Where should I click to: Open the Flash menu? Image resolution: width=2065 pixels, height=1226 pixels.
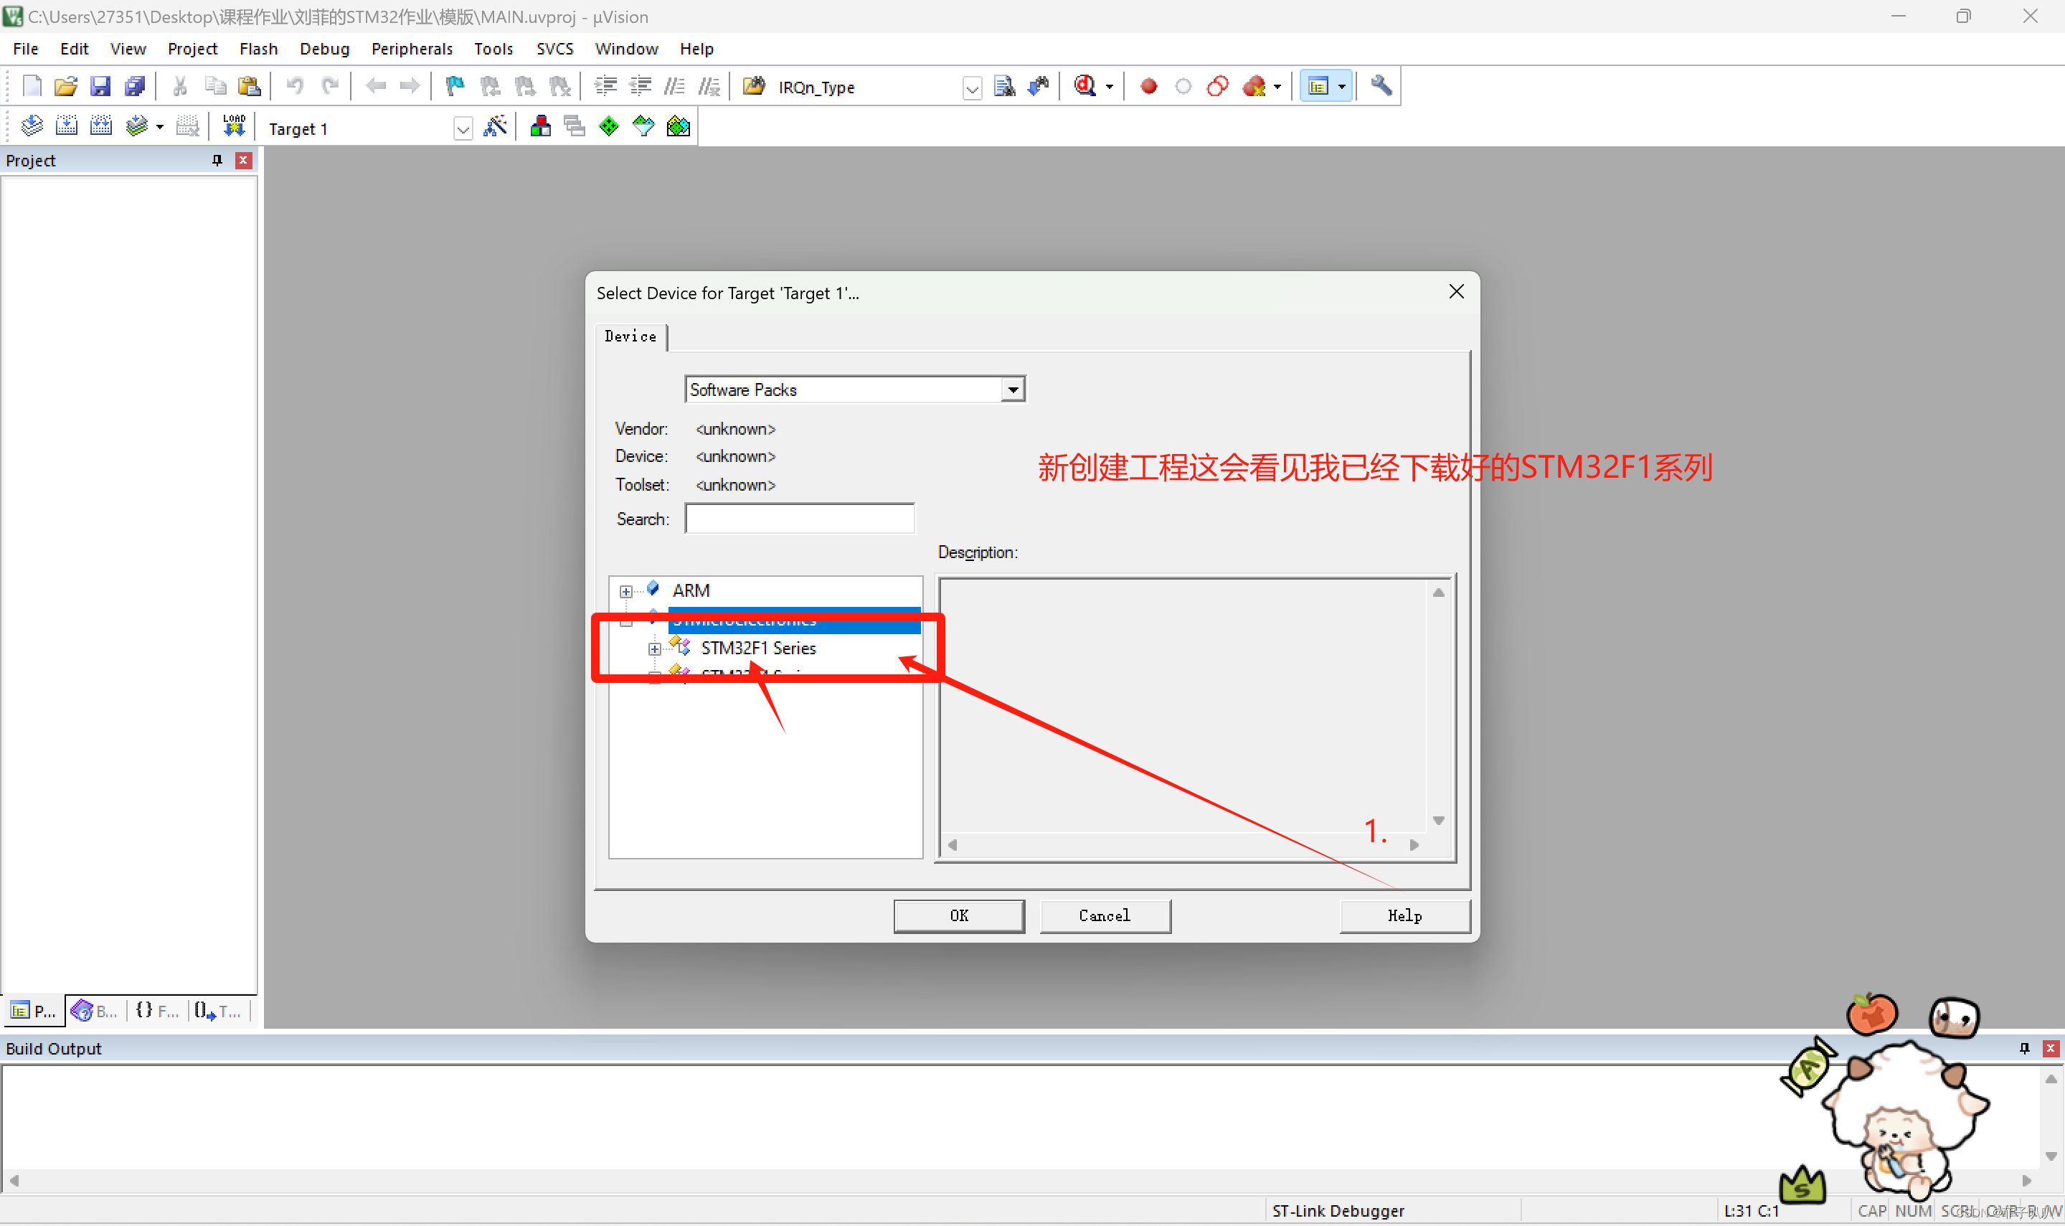tap(257, 49)
